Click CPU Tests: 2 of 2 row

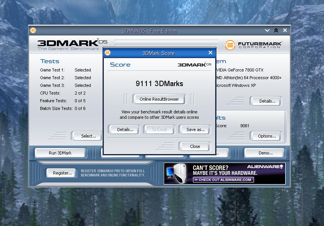(63, 93)
